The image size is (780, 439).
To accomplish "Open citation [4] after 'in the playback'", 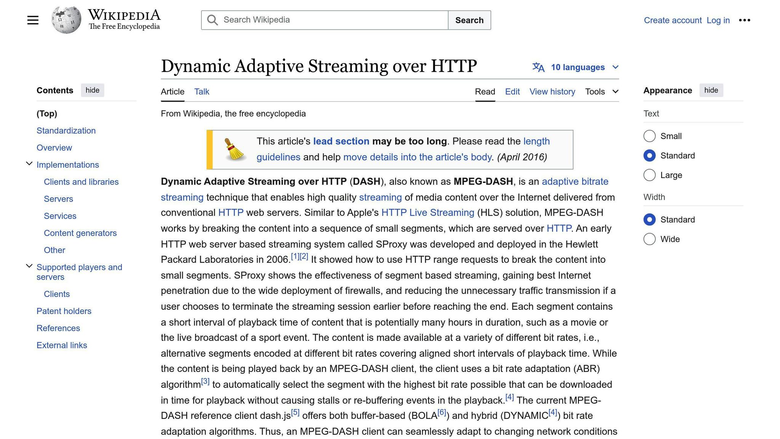I will [510, 397].
